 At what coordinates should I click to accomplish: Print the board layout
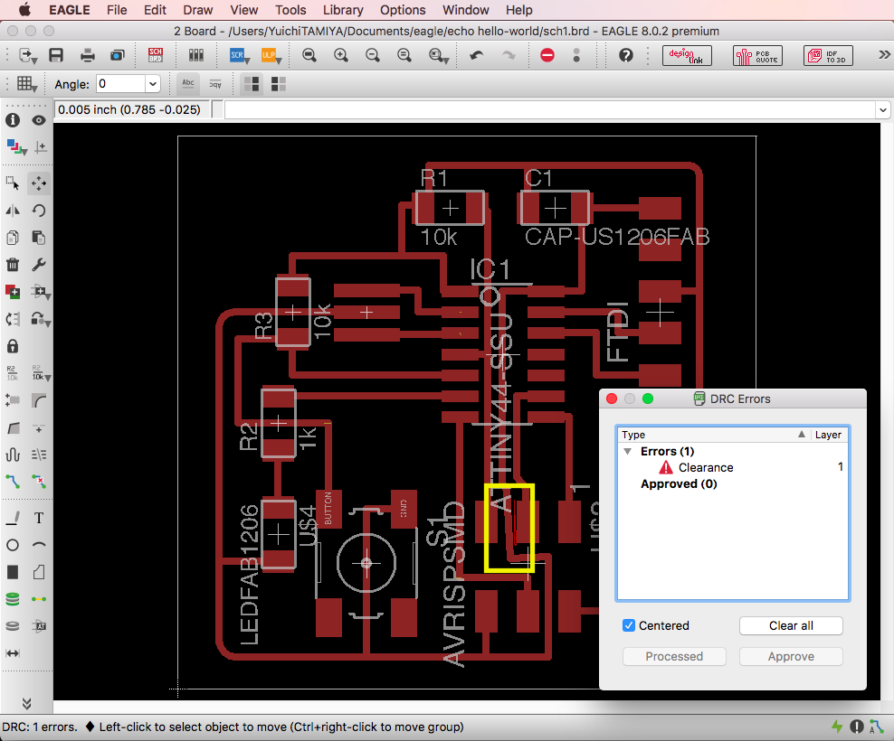point(87,55)
